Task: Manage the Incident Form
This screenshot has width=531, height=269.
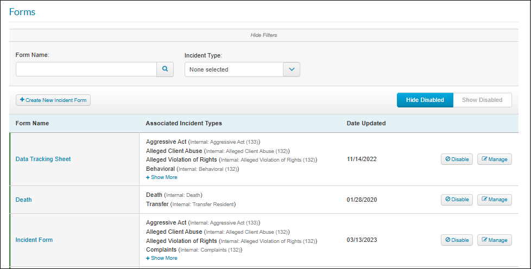Action: click(x=495, y=240)
